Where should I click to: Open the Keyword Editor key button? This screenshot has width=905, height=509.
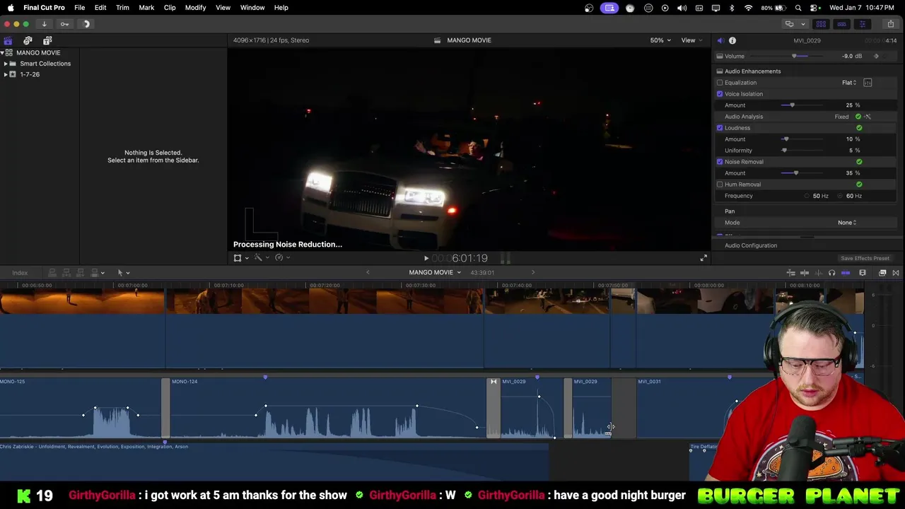point(64,24)
